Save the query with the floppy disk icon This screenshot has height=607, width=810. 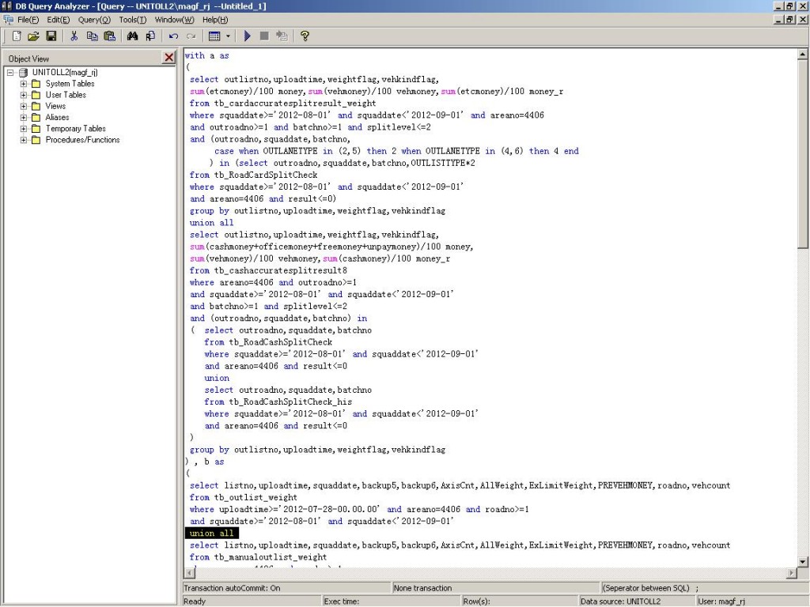pyautogui.click(x=51, y=36)
